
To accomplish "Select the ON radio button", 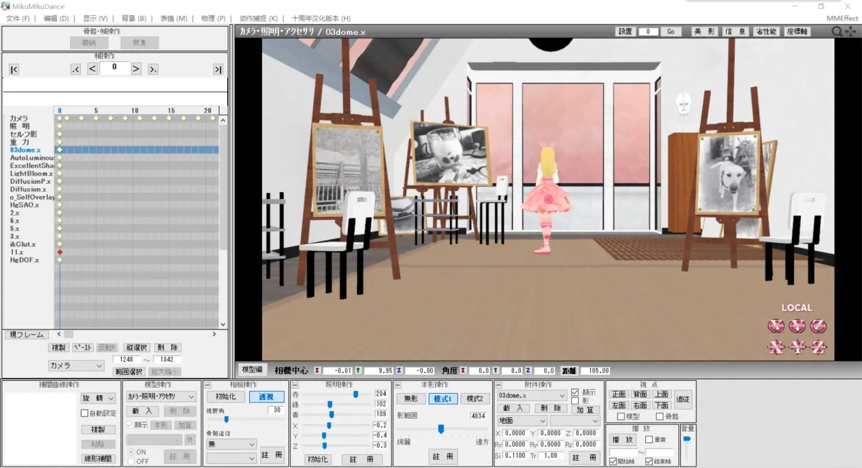I will 130,452.
